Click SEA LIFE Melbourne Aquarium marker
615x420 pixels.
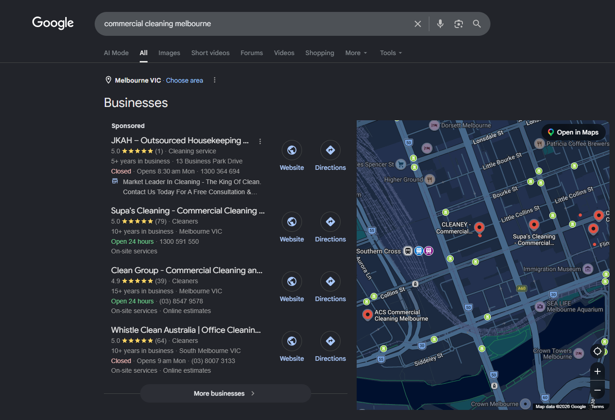(540, 306)
